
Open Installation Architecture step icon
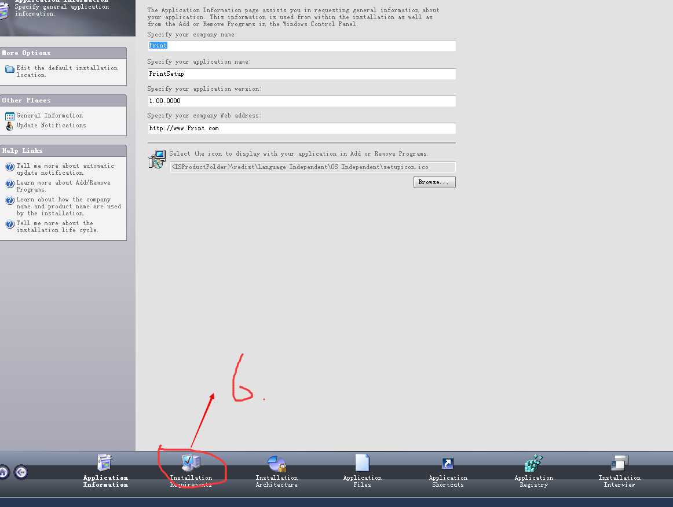coord(276,464)
